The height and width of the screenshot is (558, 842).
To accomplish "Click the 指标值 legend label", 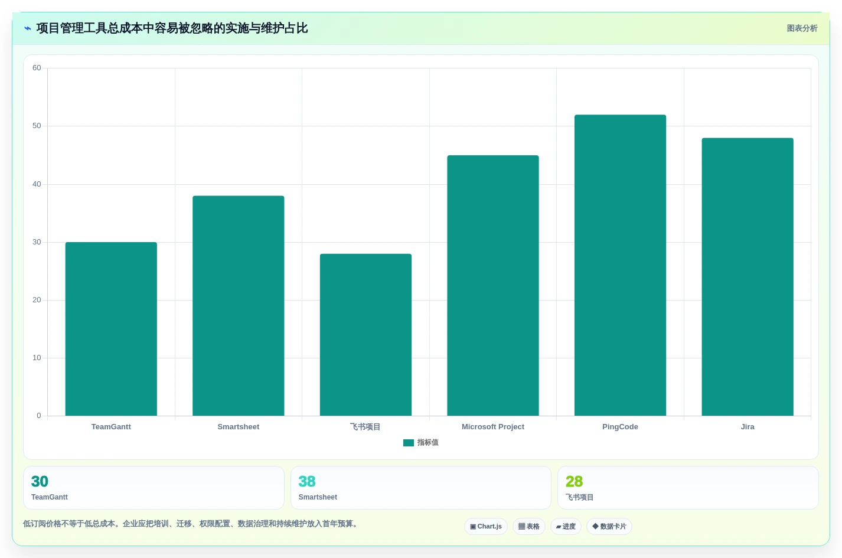I will pyautogui.click(x=428, y=443).
